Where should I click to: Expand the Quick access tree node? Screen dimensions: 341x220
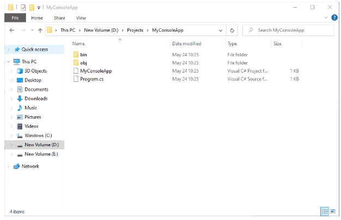pyautogui.click(x=9, y=50)
